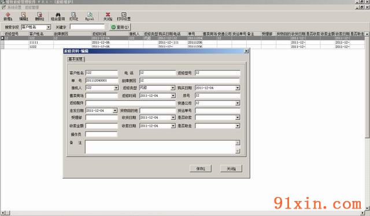
Task: Expand the 返修类型 dropdown in dialog
Action: click(173, 88)
